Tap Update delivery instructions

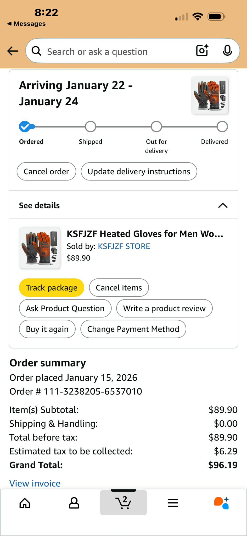click(139, 172)
